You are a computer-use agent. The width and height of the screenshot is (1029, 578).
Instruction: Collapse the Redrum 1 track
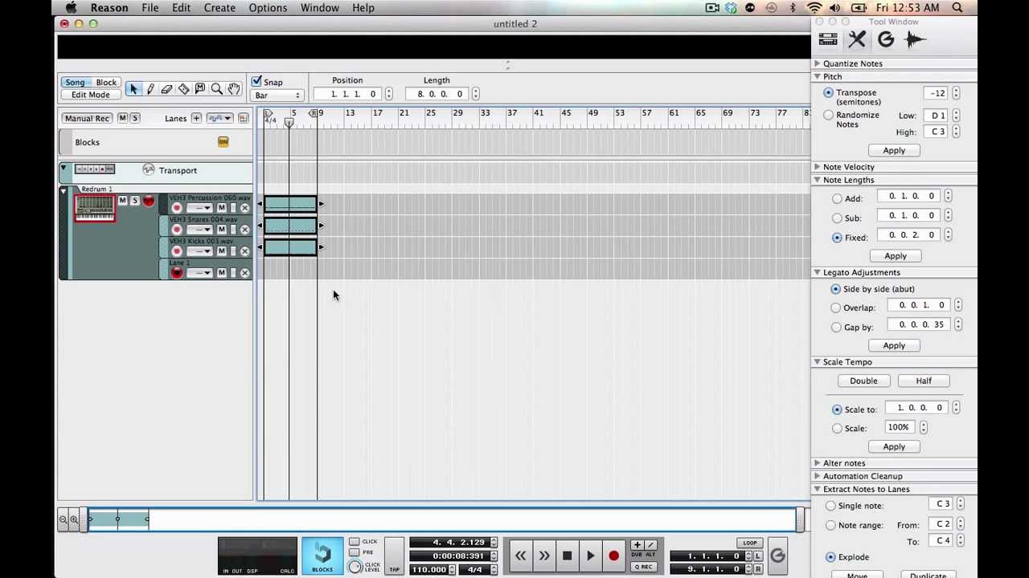pos(64,191)
